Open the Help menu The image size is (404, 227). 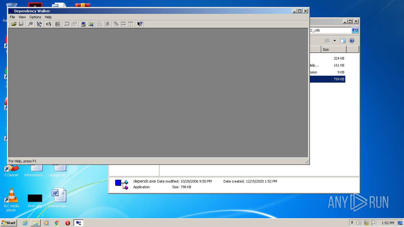pos(48,17)
